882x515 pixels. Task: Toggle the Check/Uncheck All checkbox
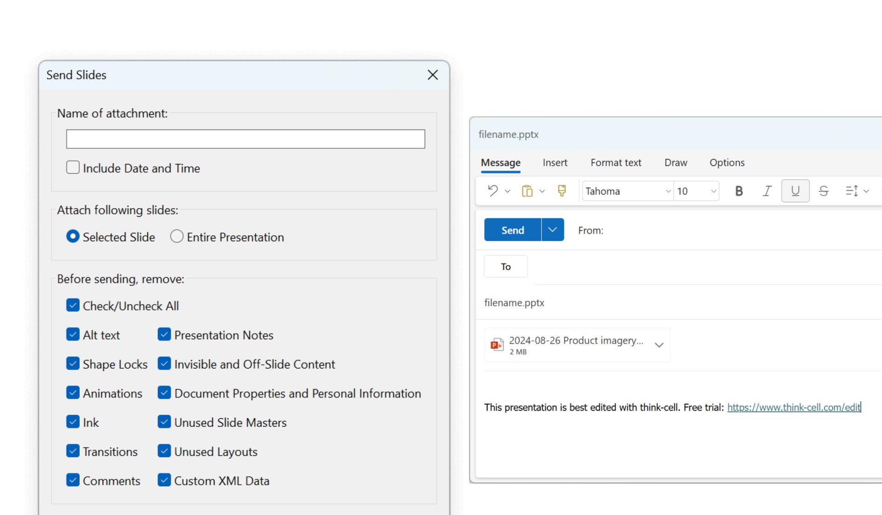click(73, 305)
